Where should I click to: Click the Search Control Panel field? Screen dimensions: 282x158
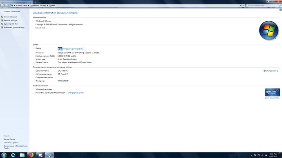pos(262,6)
